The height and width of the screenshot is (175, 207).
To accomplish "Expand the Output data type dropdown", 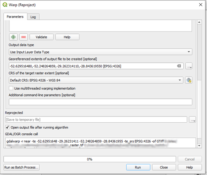I will pos(101,52).
